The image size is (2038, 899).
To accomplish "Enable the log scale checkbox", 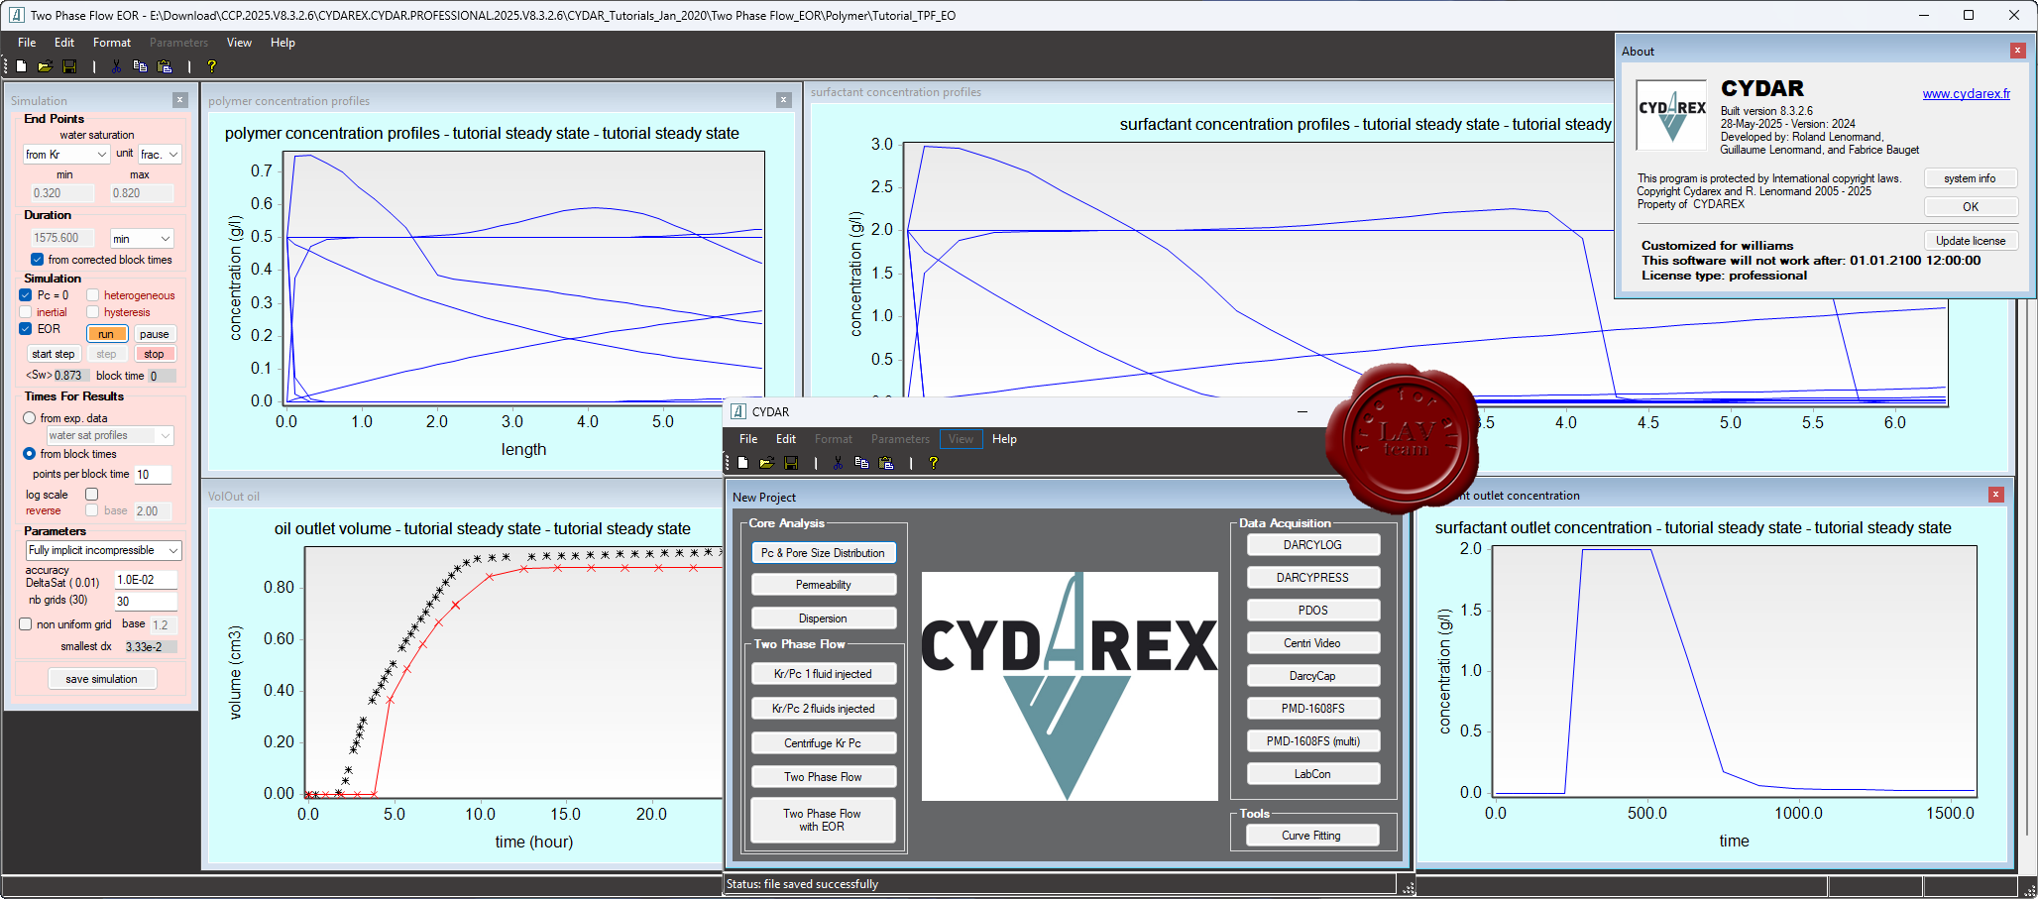I will 92,495.
